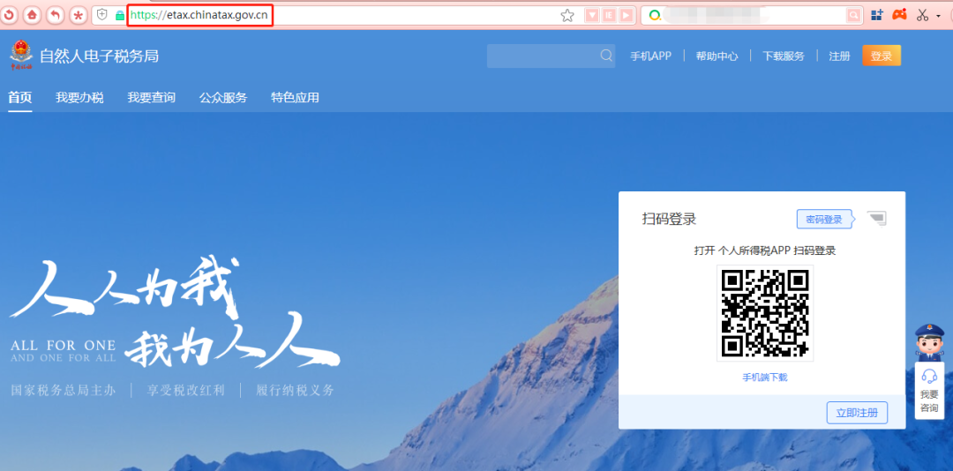Click the 享受税改红利 text
The height and width of the screenshot is (471, 953).
[185, 390]
